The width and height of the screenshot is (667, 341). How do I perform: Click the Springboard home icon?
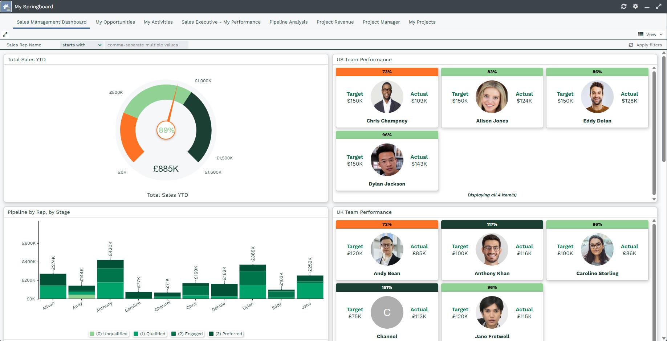tap(6, 7)
